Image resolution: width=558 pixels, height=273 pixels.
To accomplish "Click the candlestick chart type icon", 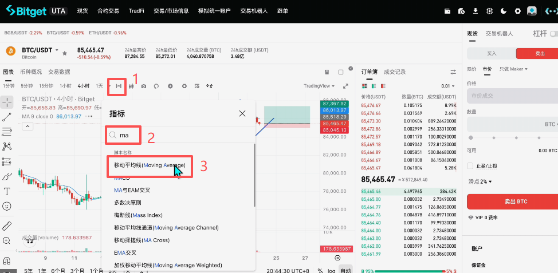I will 131,86.
